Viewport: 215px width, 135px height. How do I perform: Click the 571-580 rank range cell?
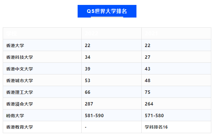pyautogui.click(x=176, y=115)
